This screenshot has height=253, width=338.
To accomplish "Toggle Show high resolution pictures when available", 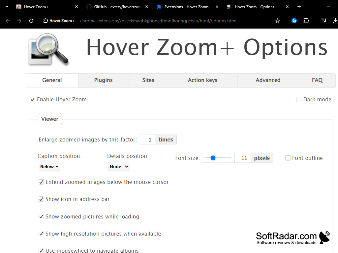I will click(x=41, y=234).
